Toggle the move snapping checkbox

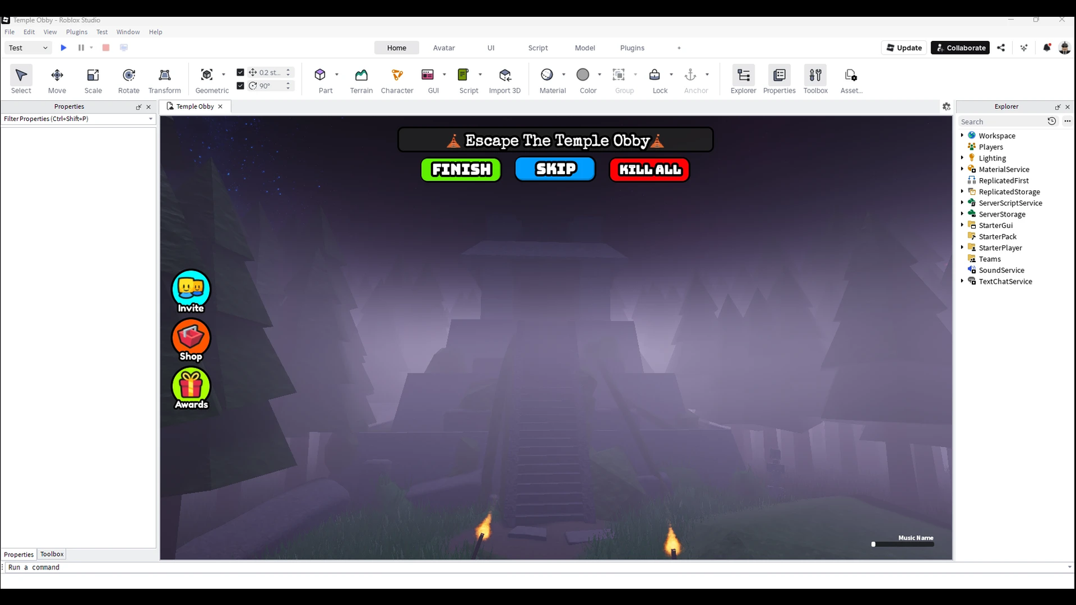[240, 73]
